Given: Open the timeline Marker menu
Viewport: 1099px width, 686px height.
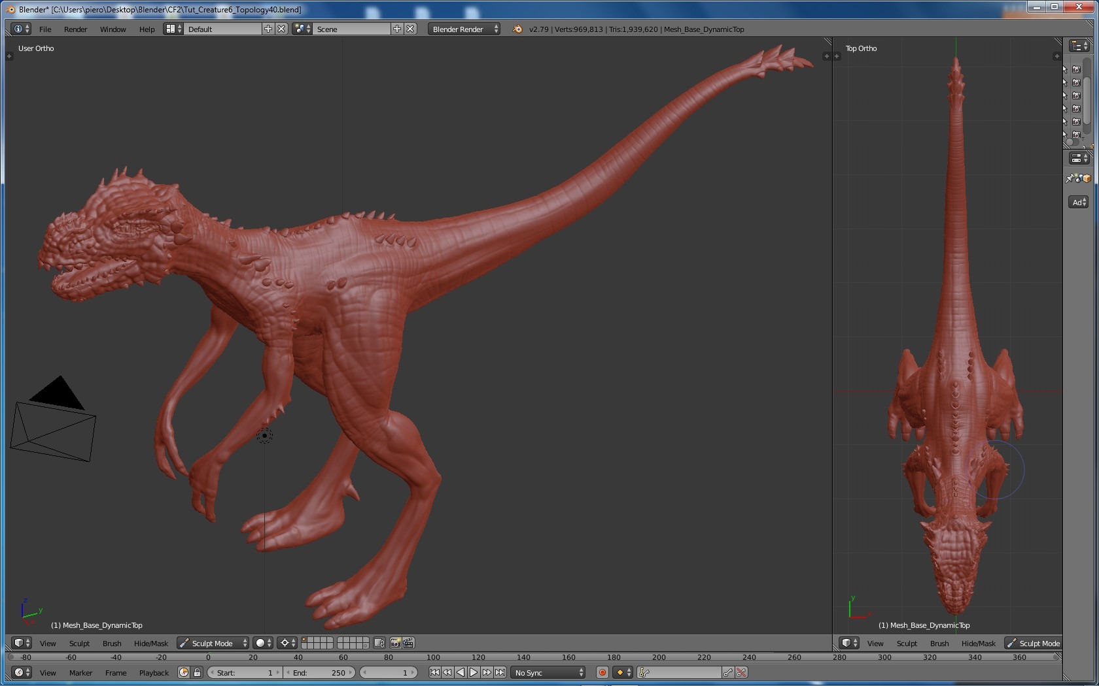Looking at the screenshot, I should [80, 673].
